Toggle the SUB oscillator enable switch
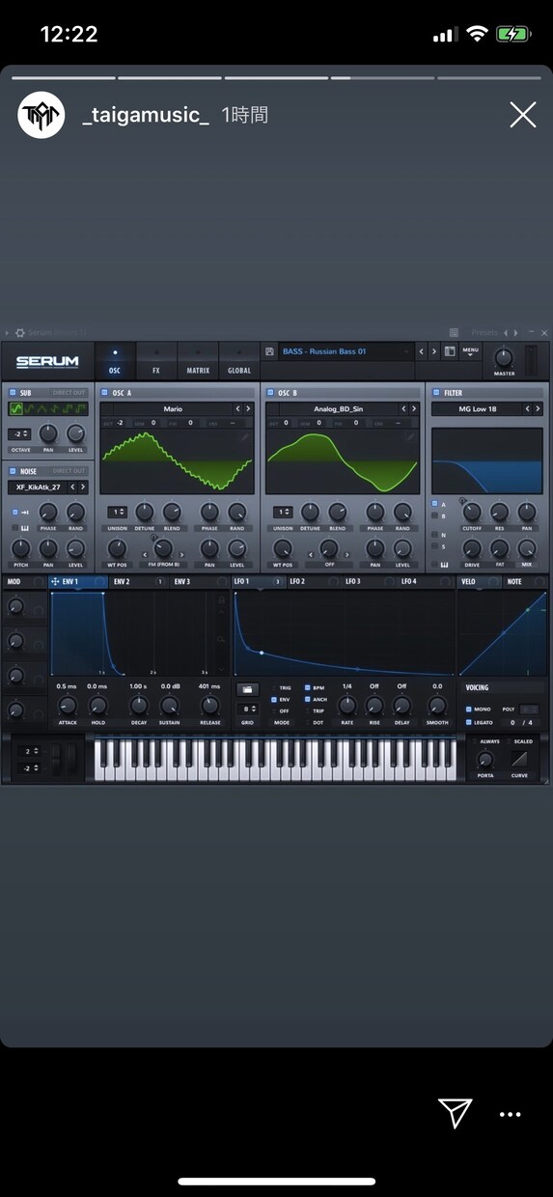The width and height of the screenshot is (553, 1197). [x=11, y=393]
